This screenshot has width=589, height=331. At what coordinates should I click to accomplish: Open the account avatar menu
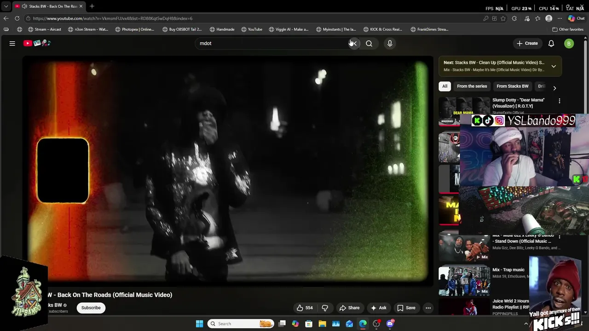(x=569, y=44)
